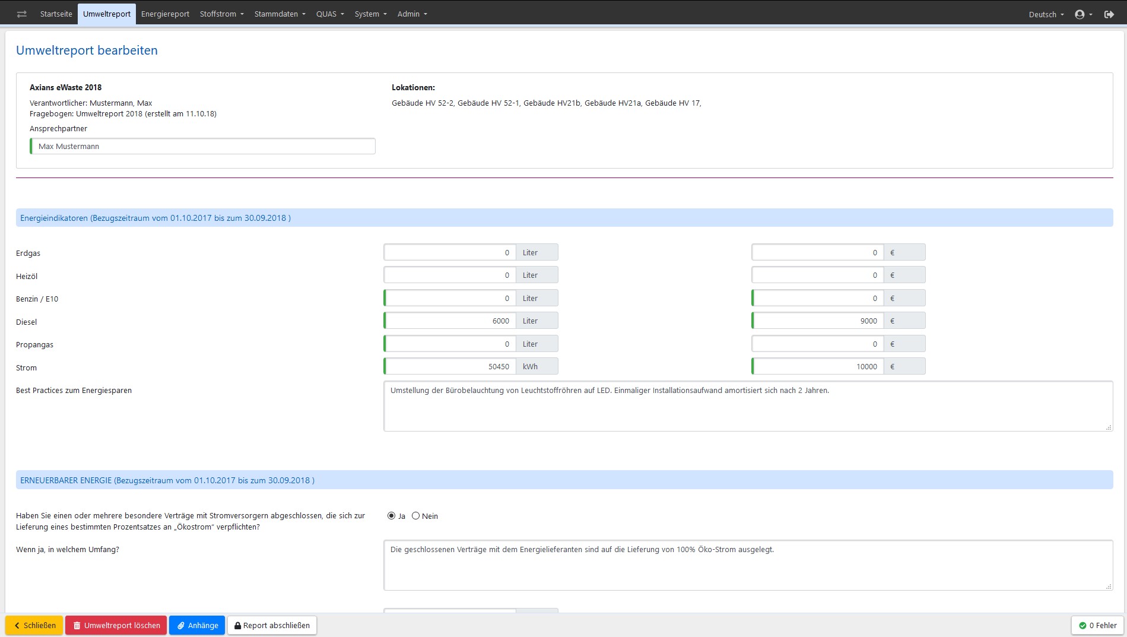This screenshot has width=1127, height=637.
Task: Click the Propangas Liter input field
Action: (449, 344)
